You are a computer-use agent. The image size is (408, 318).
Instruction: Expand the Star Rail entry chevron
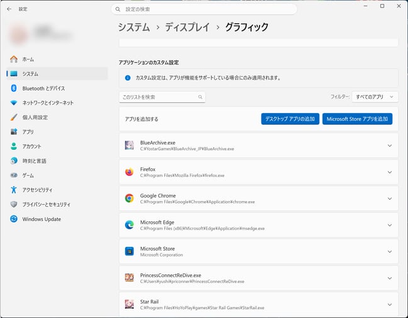[x=390, y=304]
